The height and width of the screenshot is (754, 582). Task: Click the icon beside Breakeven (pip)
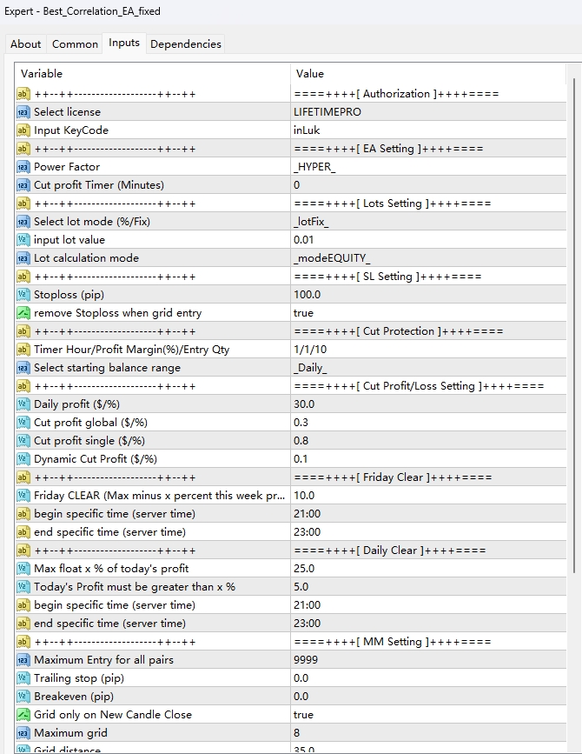tap(23, 697)
